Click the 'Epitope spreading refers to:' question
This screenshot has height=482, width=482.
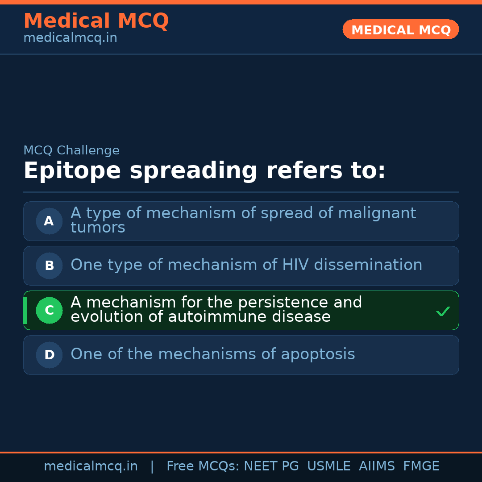(x=204, y=171)
